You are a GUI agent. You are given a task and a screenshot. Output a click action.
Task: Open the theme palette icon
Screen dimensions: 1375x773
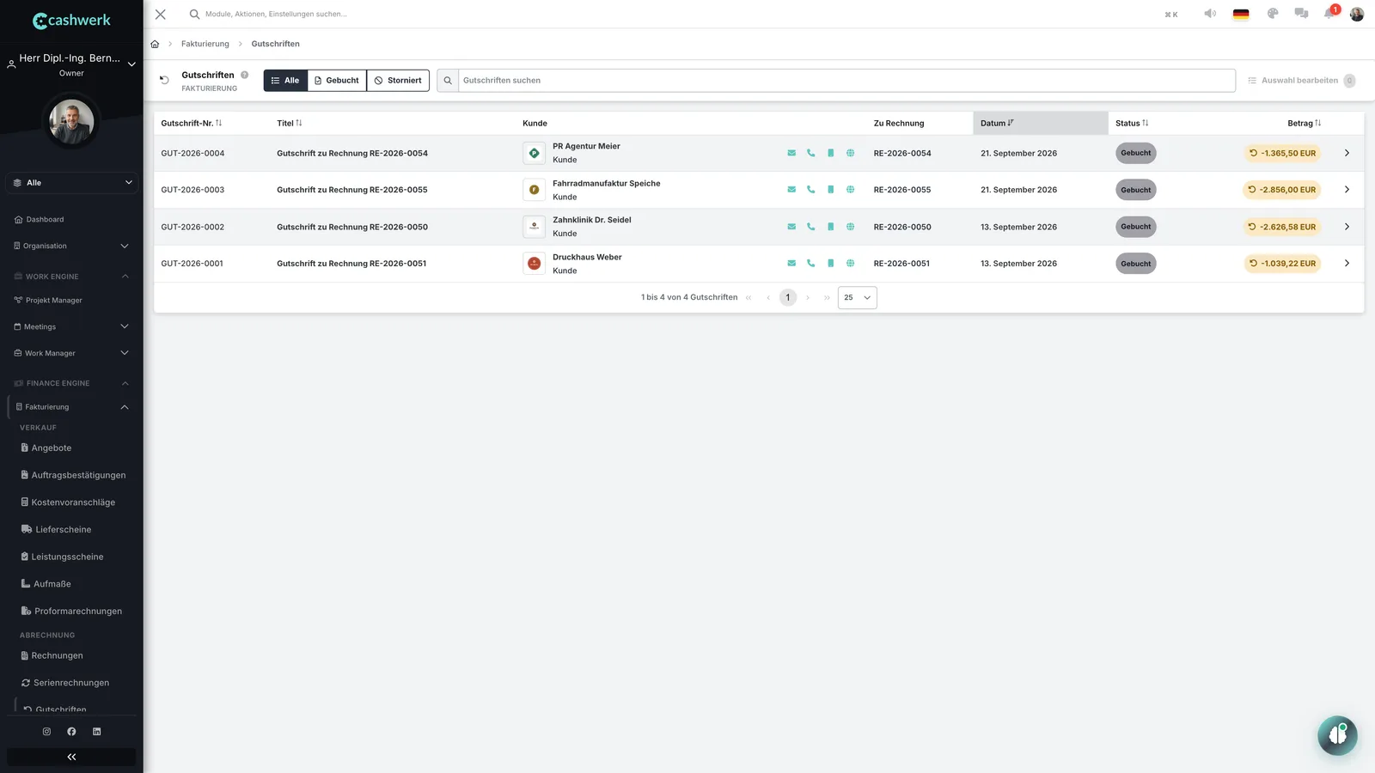coord(1273,14)
